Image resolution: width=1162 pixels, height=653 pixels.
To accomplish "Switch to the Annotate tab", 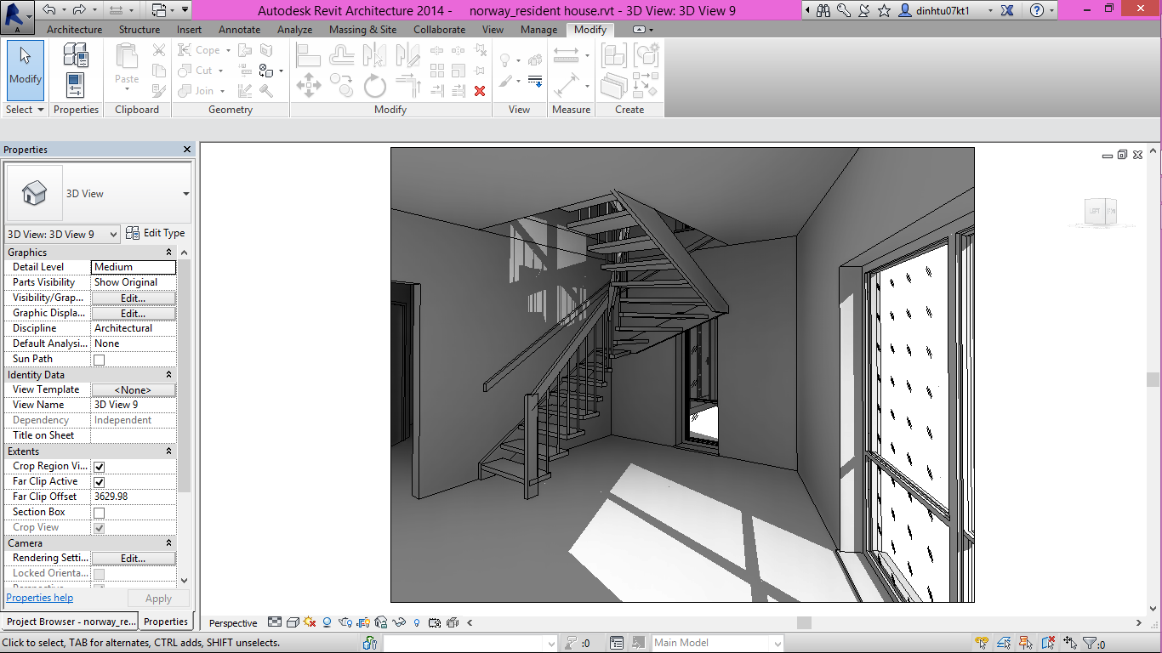I will (240, 30).
